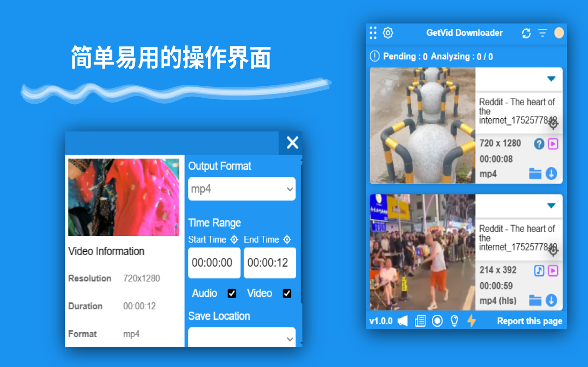Click the drag handle dots in GetVid header
The image size is (588, 367).
(x=373, y=33)
